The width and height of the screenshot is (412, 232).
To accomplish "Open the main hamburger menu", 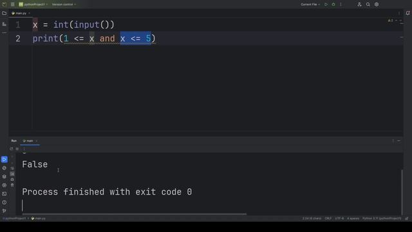I will 13,5.
